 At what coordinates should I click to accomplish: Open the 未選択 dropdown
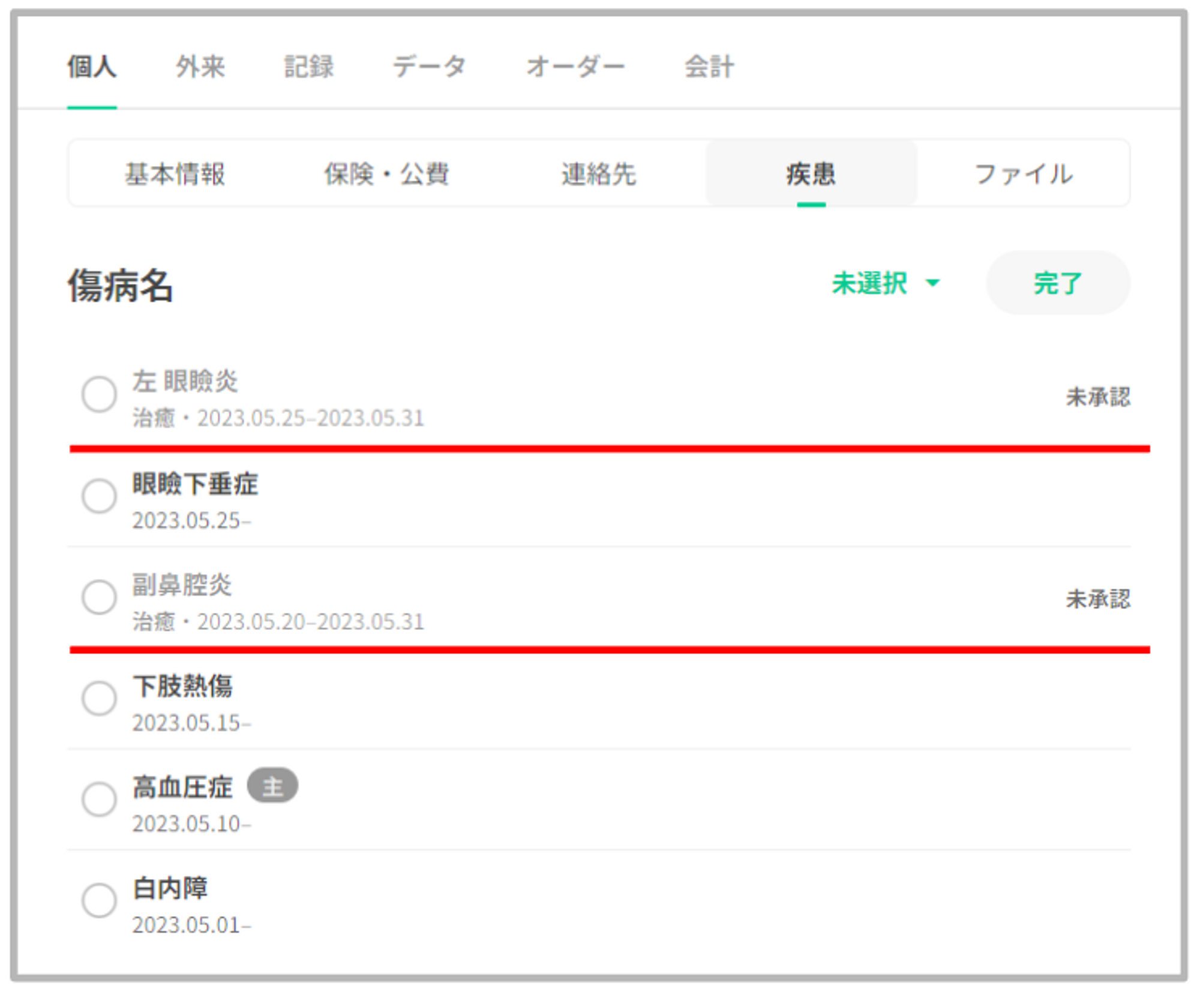click(885, 283)
